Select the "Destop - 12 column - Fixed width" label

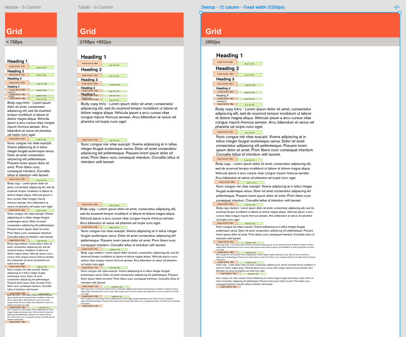coord(243,7)
